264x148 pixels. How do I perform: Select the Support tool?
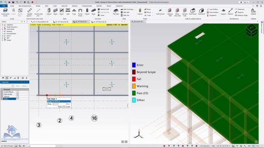click(x=224, y=12)
